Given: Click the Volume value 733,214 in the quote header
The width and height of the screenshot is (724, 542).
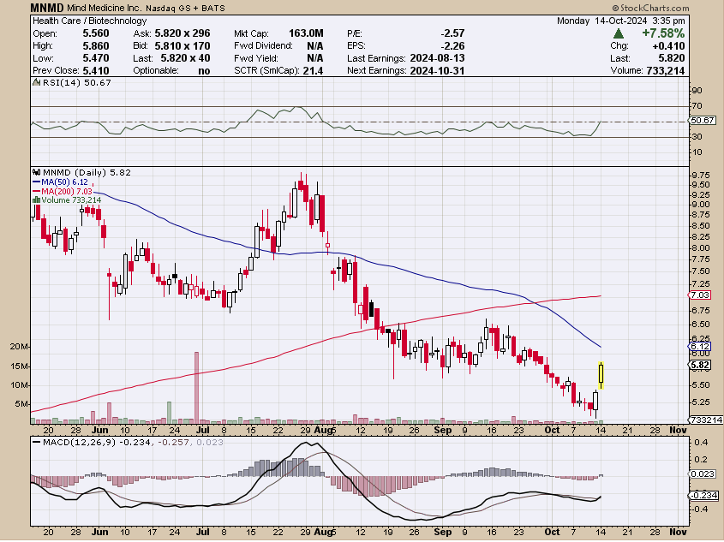Looking at the screenshot, I should coord(664,70).
